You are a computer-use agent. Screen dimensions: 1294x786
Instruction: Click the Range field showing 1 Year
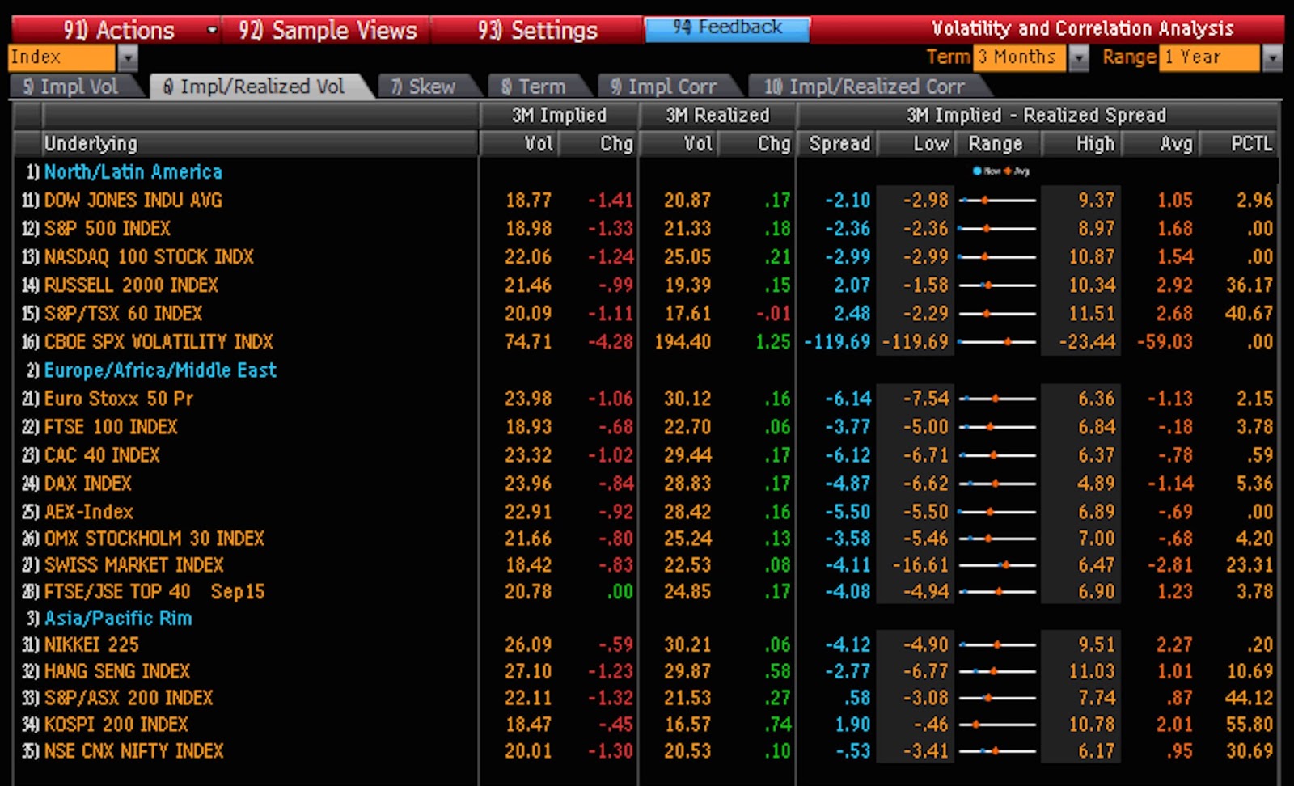1209,57
